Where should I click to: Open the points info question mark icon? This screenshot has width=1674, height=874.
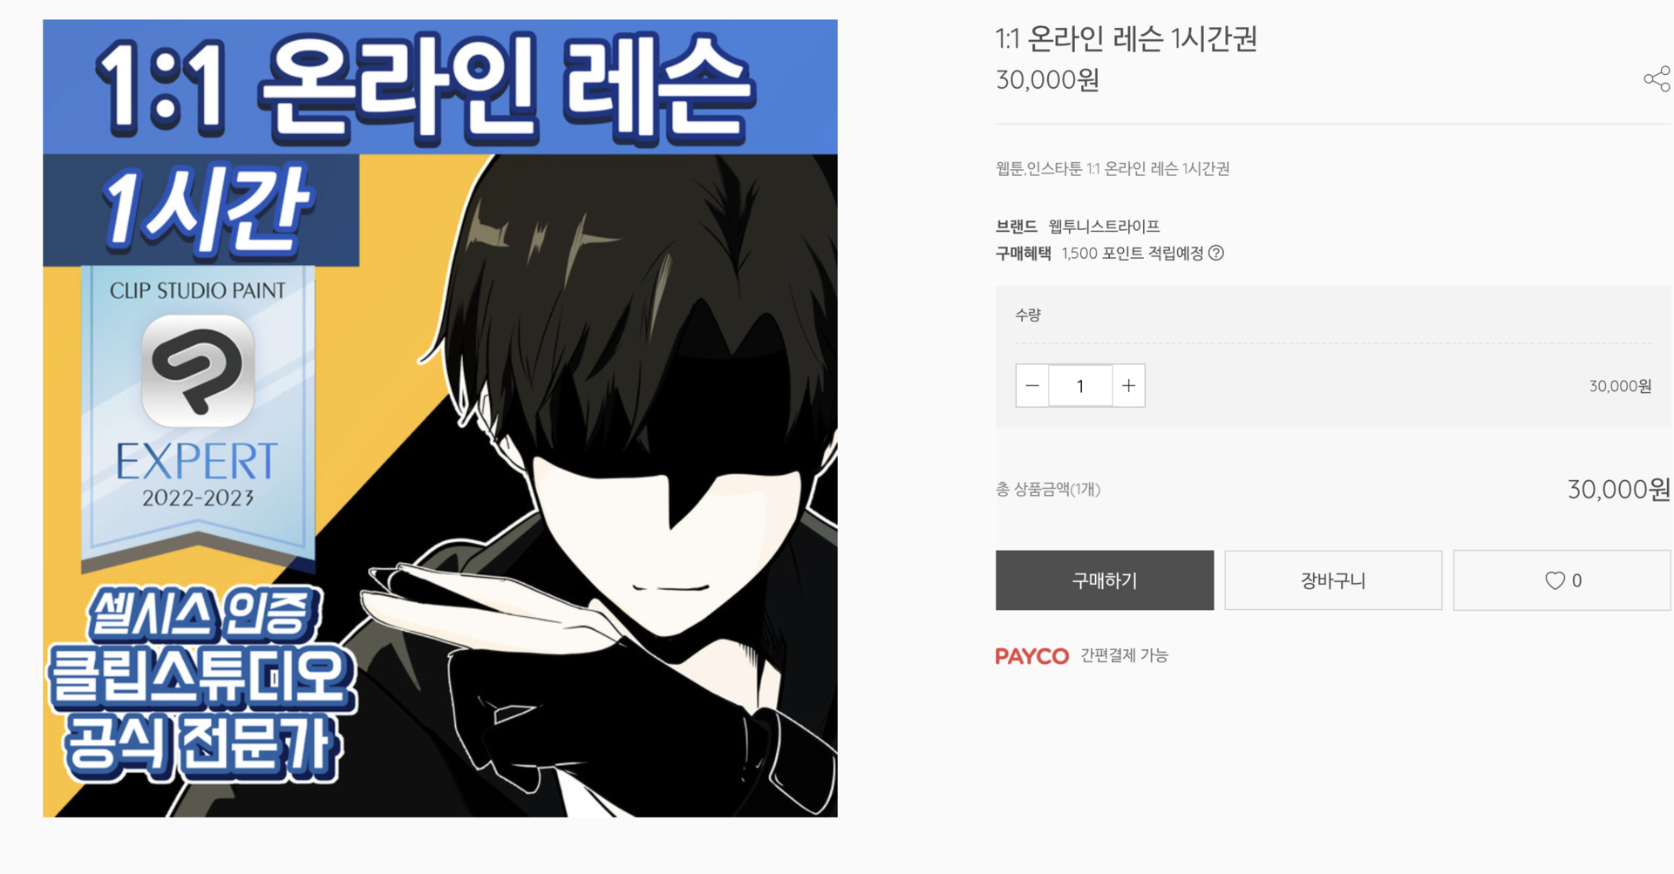(x=1216, y=253)
